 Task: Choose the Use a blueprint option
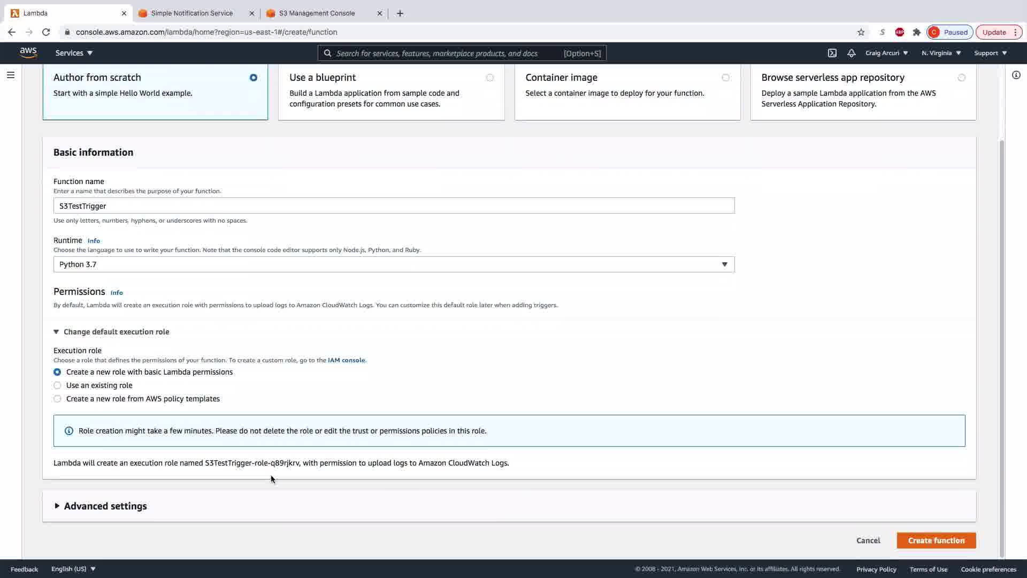point(489,78)
